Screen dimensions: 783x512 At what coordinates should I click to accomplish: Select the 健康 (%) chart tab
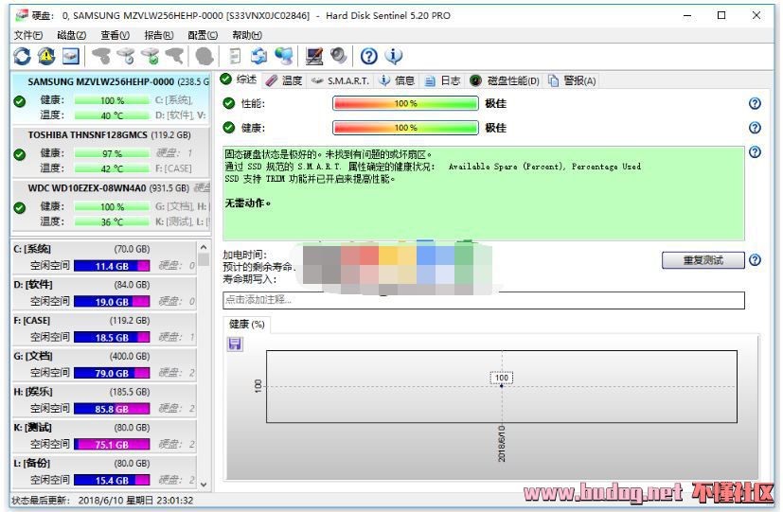247,325
